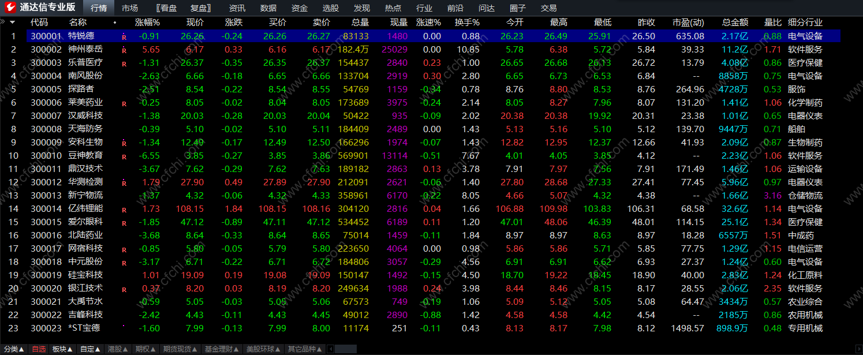This screenshot has height=355, width=863.
Task: Open the 交易 trading menu
Action: tap(549, 8)
